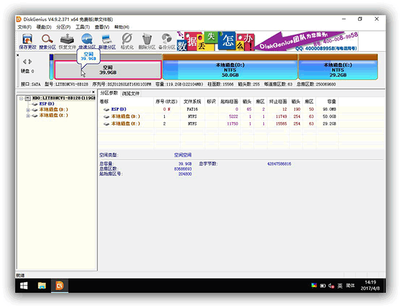Click 98.0MB capacity cell
The height and width of the screenshot is (308, 401).
pos(329,110)
